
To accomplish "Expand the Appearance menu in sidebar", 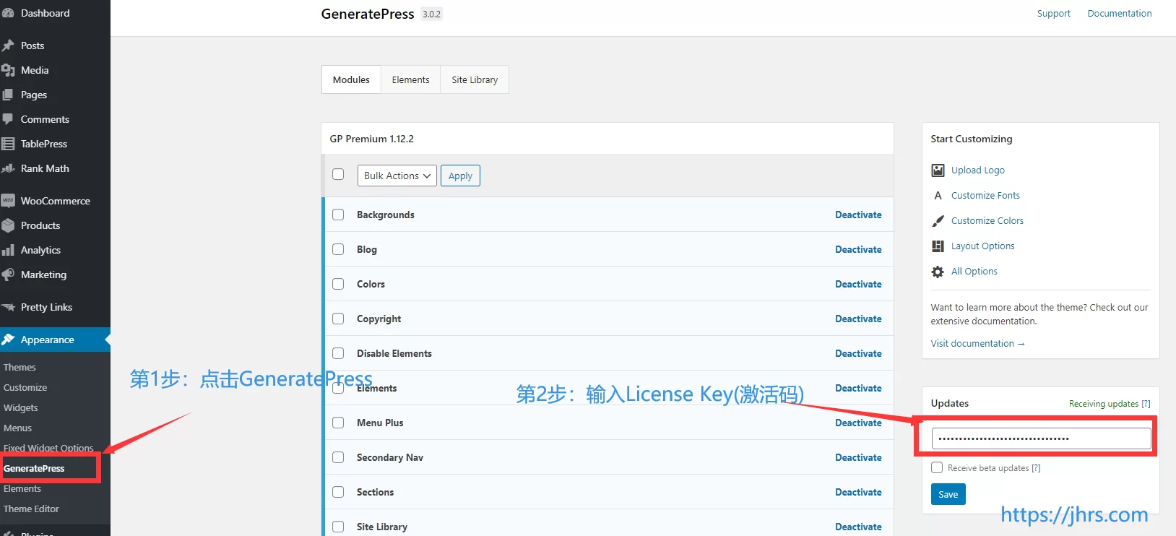I will point(48,340).
